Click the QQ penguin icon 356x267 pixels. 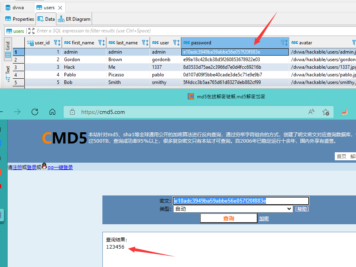(x=44, y=166)
